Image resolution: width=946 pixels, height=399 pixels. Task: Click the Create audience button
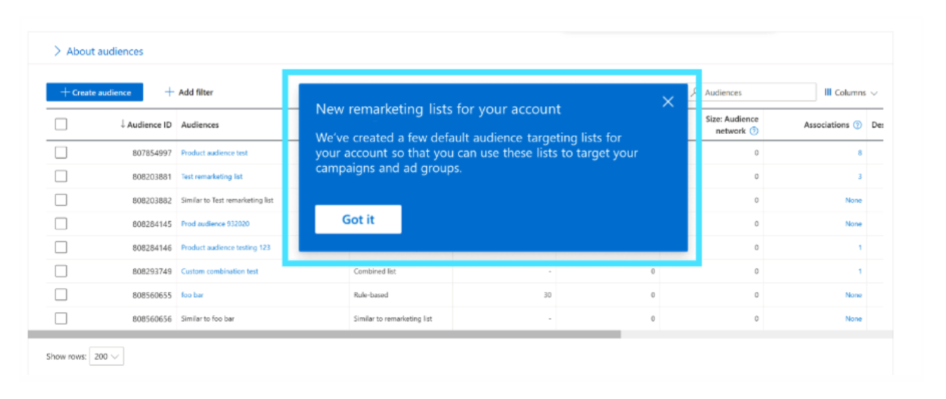point(95,92)
